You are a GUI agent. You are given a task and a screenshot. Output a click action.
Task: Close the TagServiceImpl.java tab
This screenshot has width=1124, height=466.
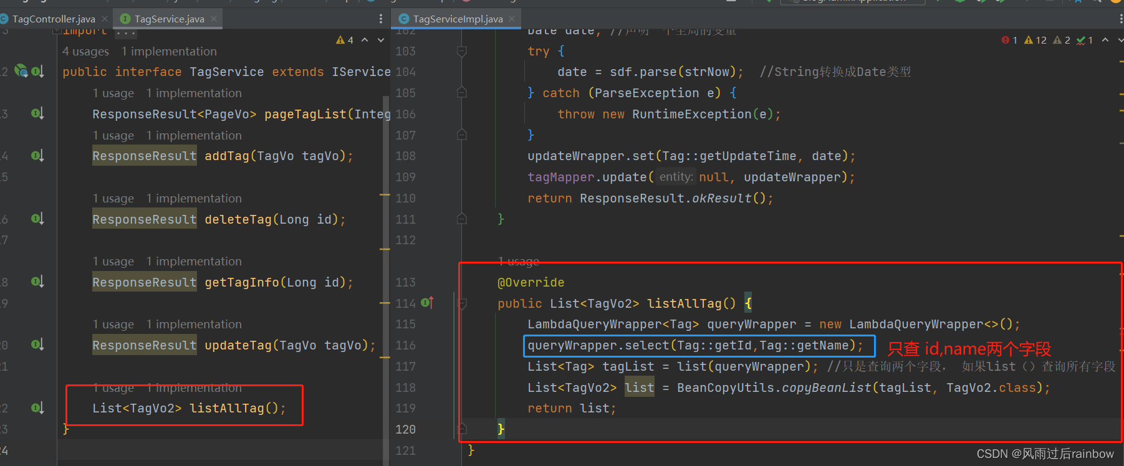[x=512, y=19]
